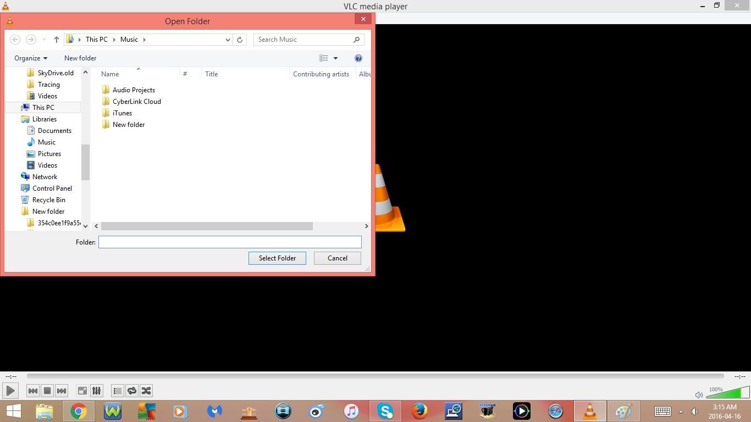
Task: Select This PC in the sidebar
Action: click(x=43, y=107)
